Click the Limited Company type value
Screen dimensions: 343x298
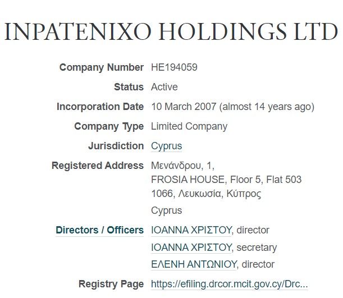pos(189,126)
